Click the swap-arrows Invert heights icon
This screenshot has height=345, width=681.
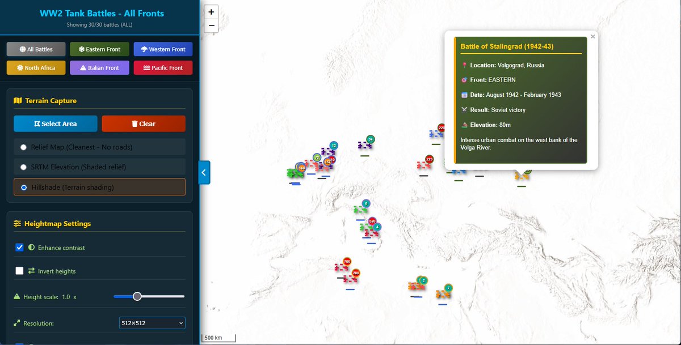click(x=31, y=271)
